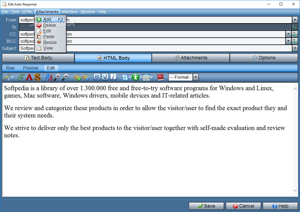Image resolution: width=300 pixels, height=212 pixels.
Task: Expand the CC address dropdown
Action: [x=288, y=34]
